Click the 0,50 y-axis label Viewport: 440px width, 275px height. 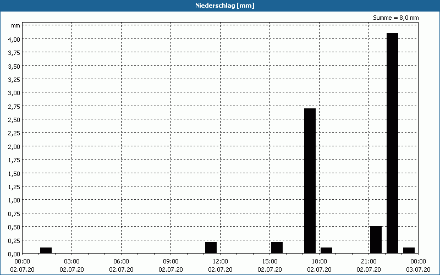14,227
